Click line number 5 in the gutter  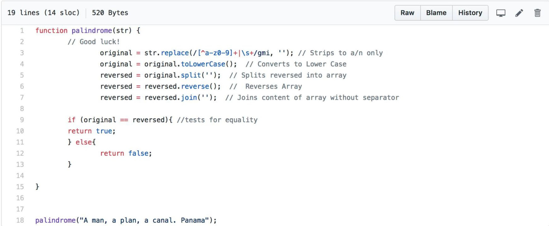click(x=22, y=75)
